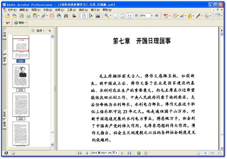Click the page number input field
Viewport: 227px width, 159px height.
pos(104,153)
